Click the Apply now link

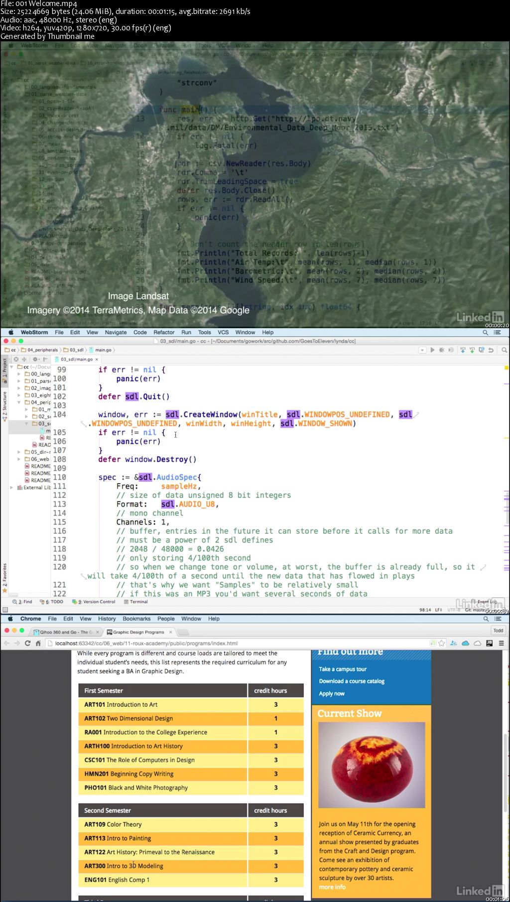pyautogui.click(x=332, y=693)
